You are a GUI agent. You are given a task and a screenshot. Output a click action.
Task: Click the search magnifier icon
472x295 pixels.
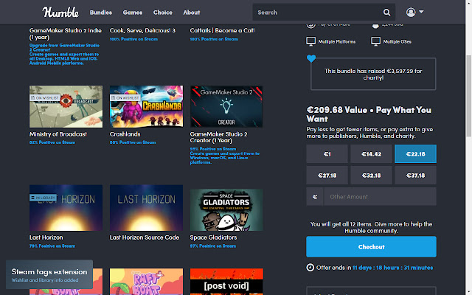[386, 13]
